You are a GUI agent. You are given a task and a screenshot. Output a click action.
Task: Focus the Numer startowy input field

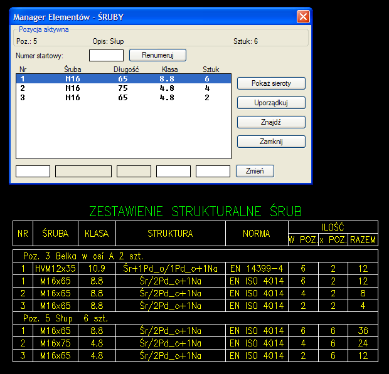pyautogui.click(x=106, y=55)
